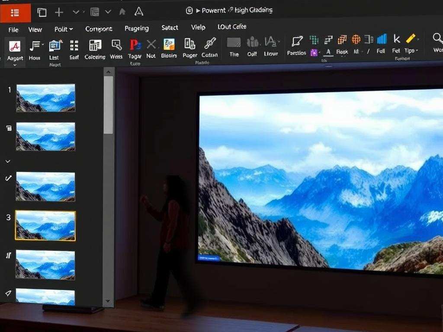Click the Eeif grid icon
443x332 pixels.
(x=74, y=45)
